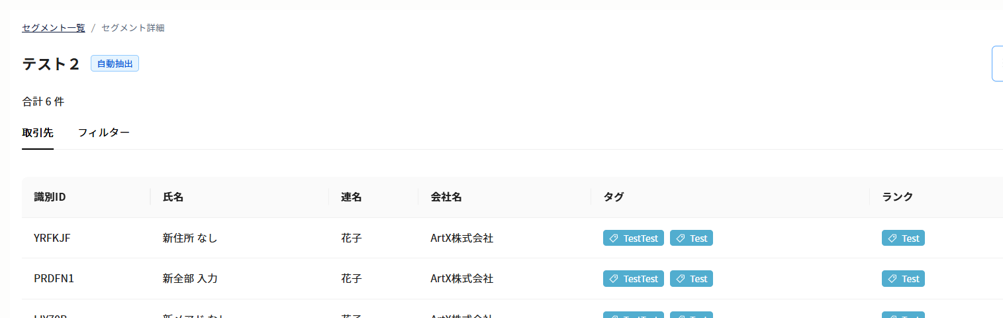Click the タグ column header

coord(613,197)
